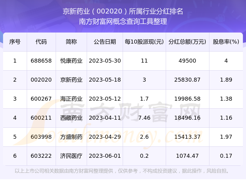Select stock code 002020 in the table
246x186 pixels.
click(41, 80)
